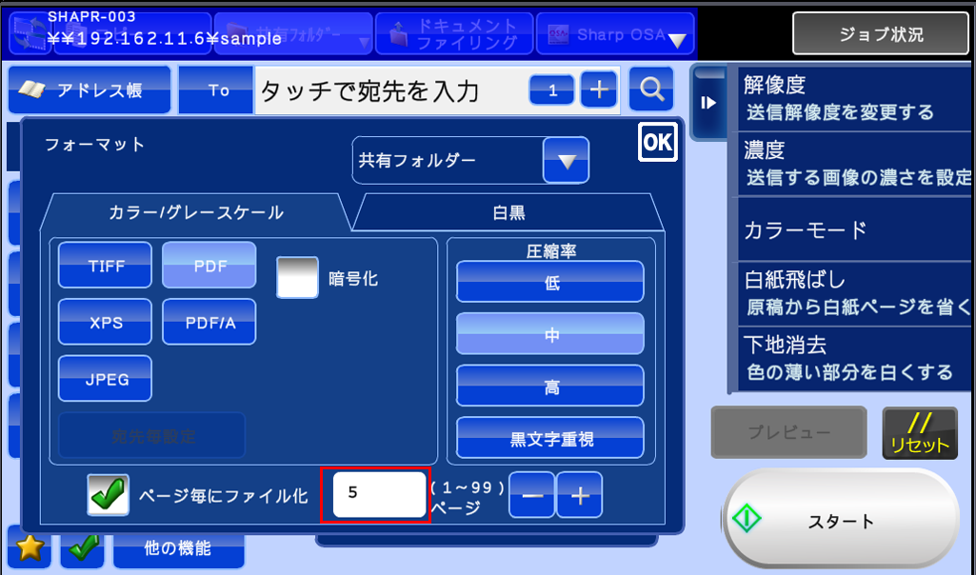Screen dimensions: 976x575
Task: Uncheck ページ毎にファイル化 checkbox
Action: click(x=108, y=496)
